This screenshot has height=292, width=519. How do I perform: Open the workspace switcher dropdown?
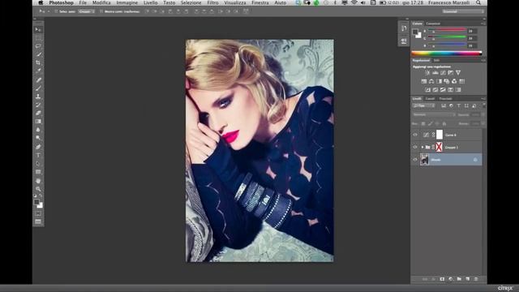(463, 11)
